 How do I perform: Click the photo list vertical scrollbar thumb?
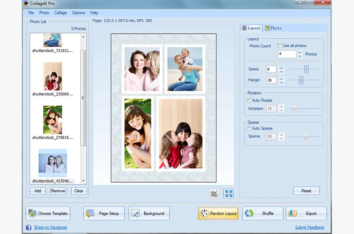(x=83, y=98)
